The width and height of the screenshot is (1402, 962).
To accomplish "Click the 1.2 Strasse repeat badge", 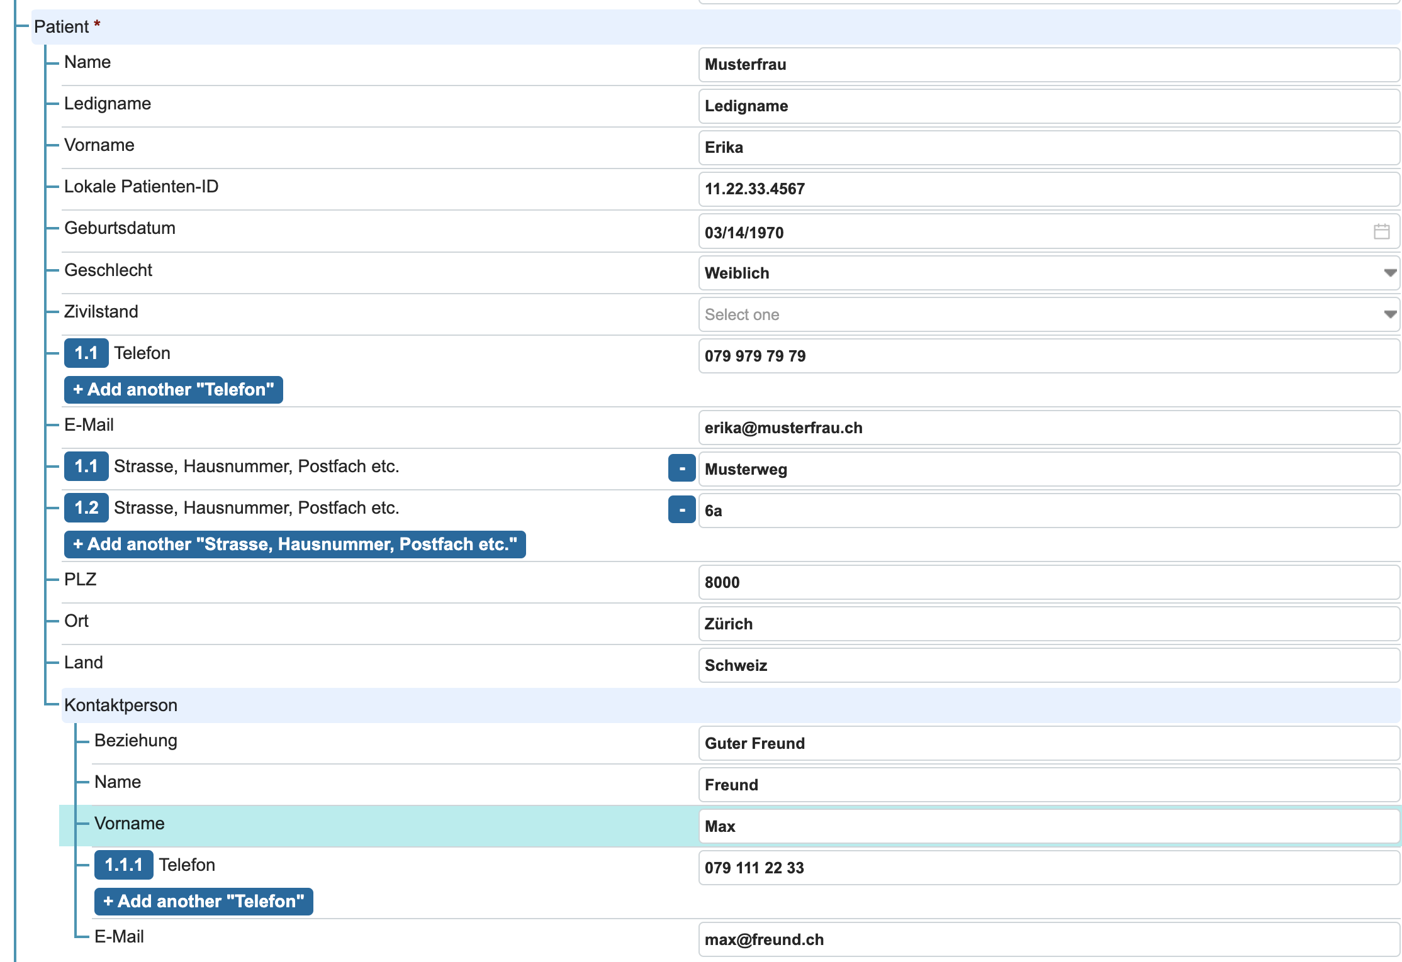I will 86,508.
